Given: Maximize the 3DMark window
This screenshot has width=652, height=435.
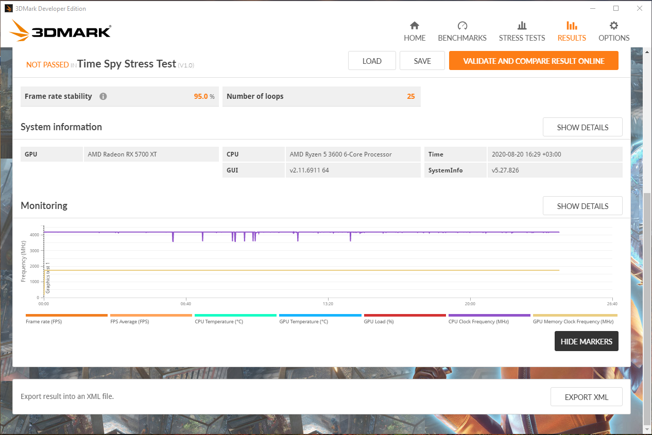Looking at the screenshot, I should coord(616,8).
